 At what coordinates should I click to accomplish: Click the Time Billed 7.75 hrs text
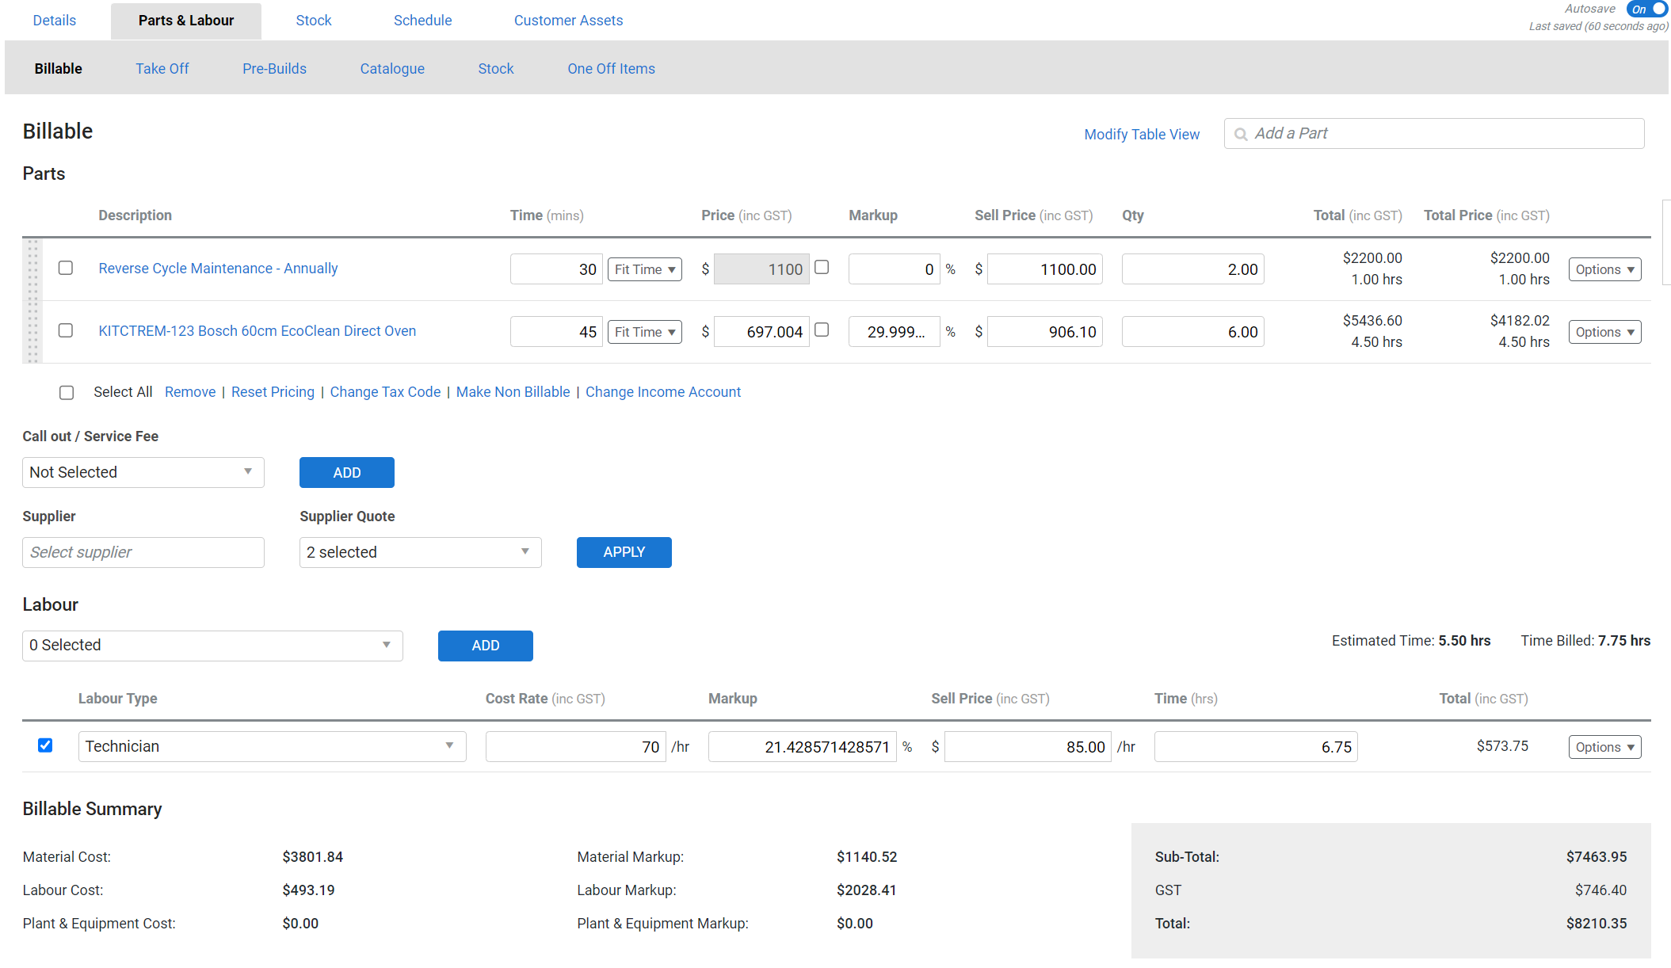(1585, 641)
